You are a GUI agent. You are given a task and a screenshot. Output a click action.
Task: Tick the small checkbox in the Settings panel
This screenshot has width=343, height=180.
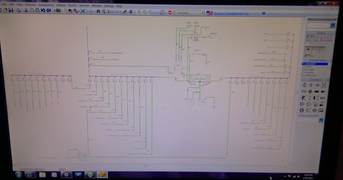307,43
